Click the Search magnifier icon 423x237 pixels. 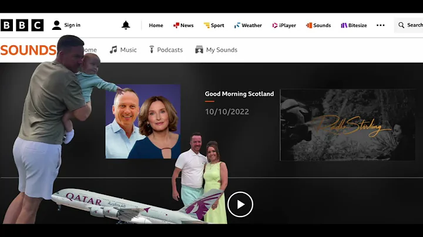click(x=401, y=25)
